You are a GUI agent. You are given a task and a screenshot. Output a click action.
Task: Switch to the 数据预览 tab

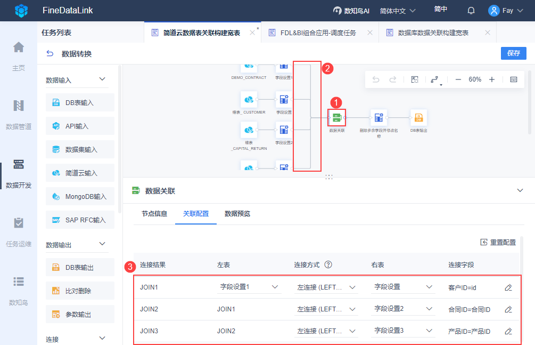[237, 214]
